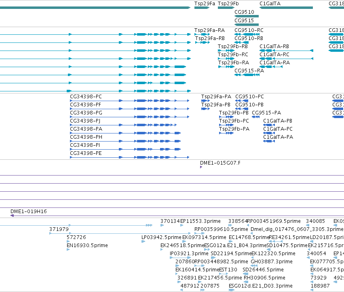Viewport: 344px width, 292px height.
Task: Select protein CG34398-PJ
Action: 85,121
